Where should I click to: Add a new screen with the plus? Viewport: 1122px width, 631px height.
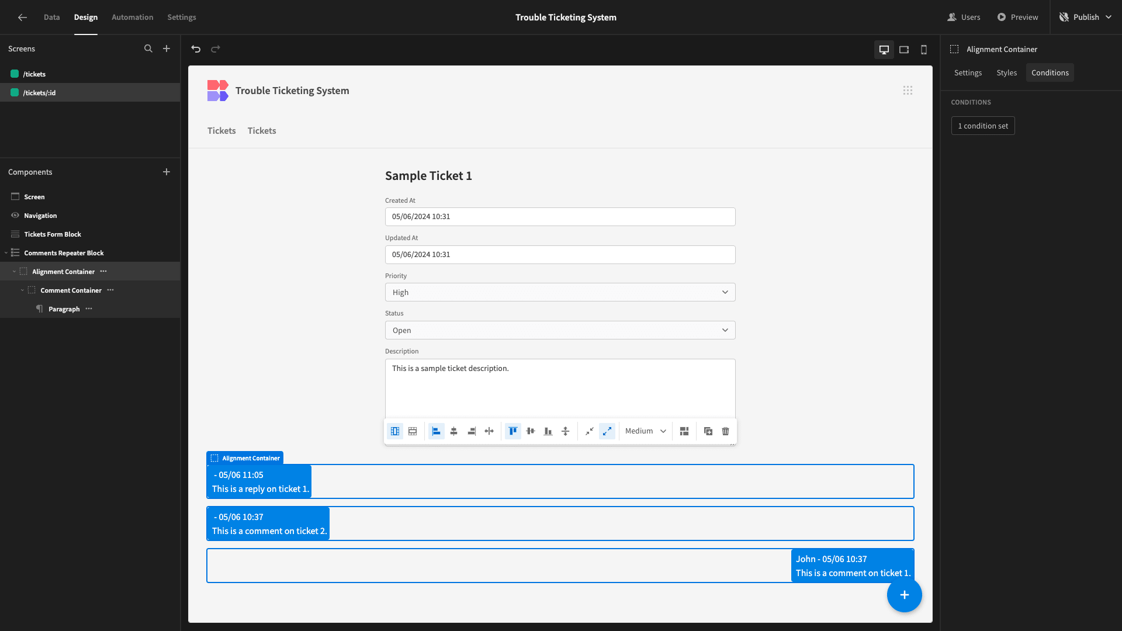167,48
